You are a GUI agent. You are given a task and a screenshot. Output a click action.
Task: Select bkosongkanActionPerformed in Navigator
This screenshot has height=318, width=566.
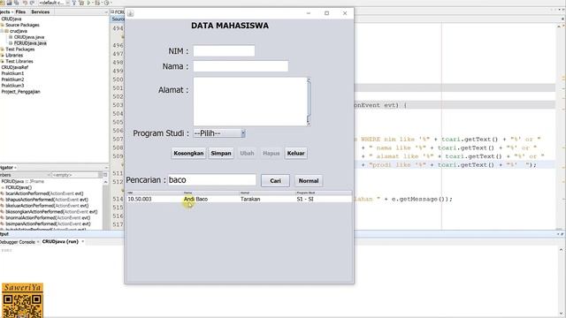pos(51,212)
